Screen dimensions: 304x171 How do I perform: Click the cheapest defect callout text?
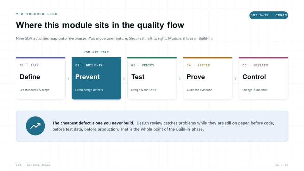163,126
